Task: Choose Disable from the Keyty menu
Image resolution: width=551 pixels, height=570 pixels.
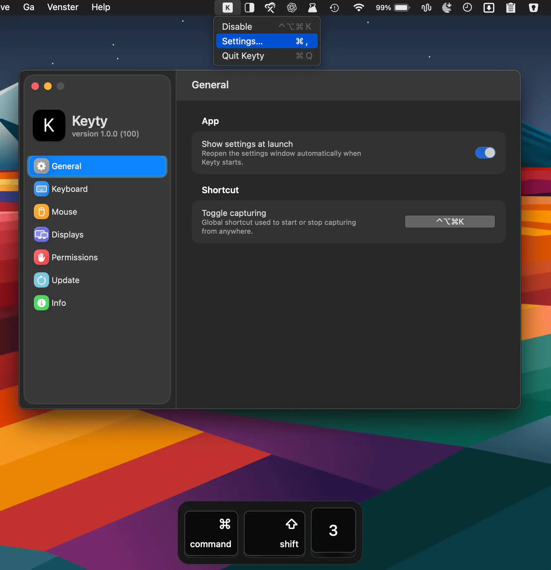Action: pos(267,27)
